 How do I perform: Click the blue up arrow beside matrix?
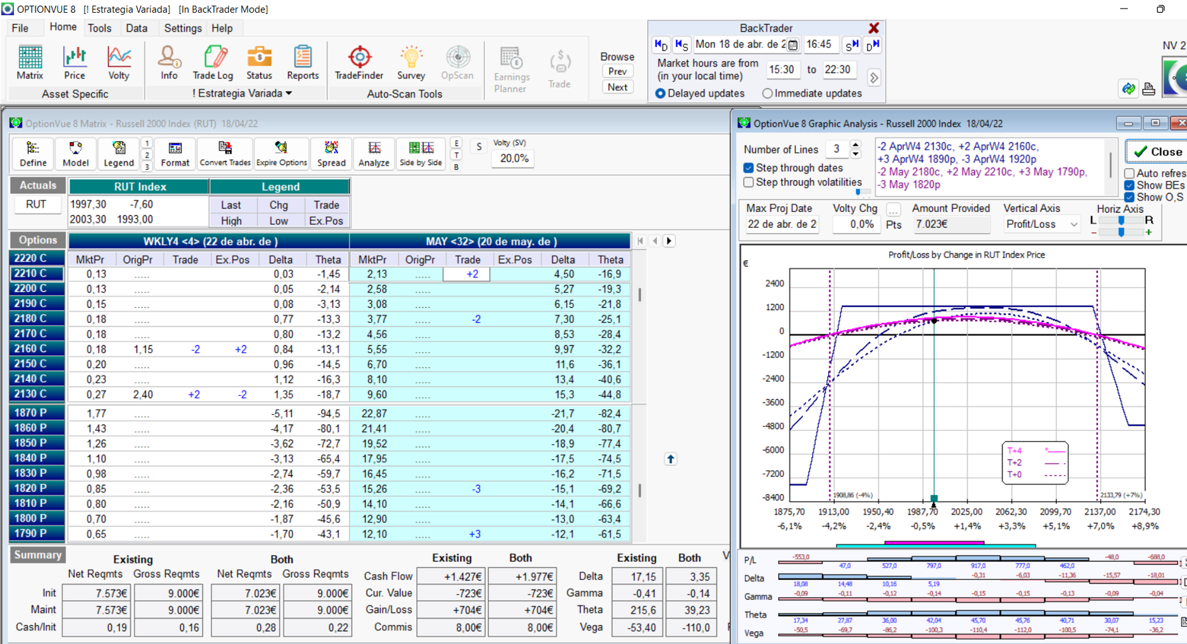coord(670,459)
